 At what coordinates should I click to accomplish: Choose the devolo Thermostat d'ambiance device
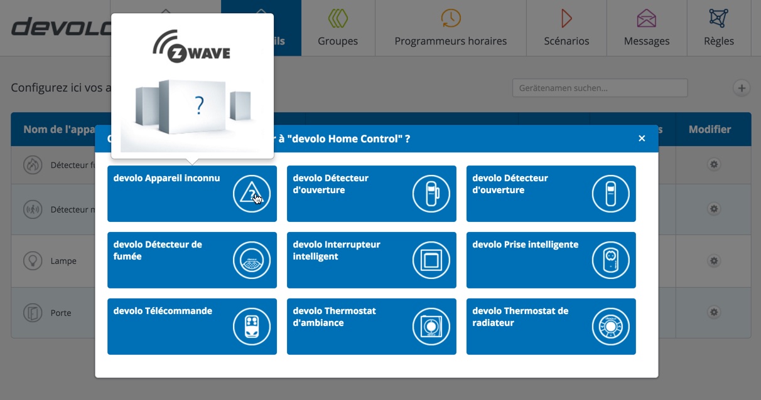(x=371, y=326)
